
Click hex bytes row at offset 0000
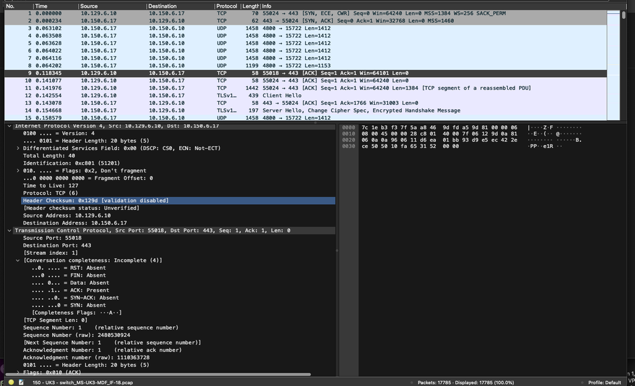coord(439,127)
